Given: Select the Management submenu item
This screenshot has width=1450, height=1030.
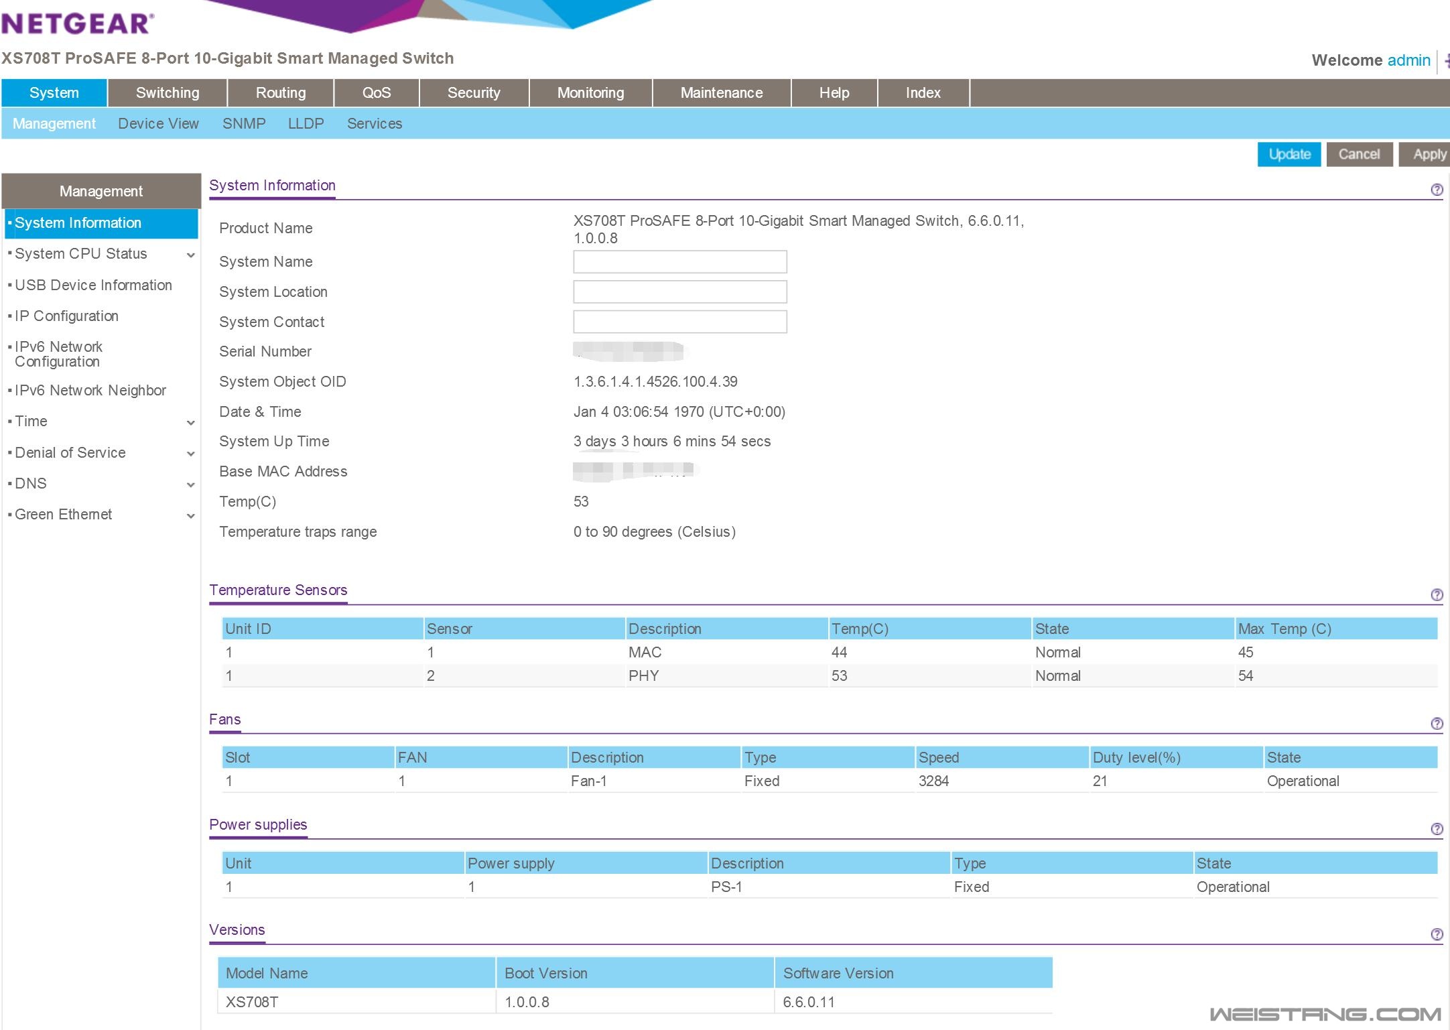Looking at the screenshot, I should tap(54, 123).
